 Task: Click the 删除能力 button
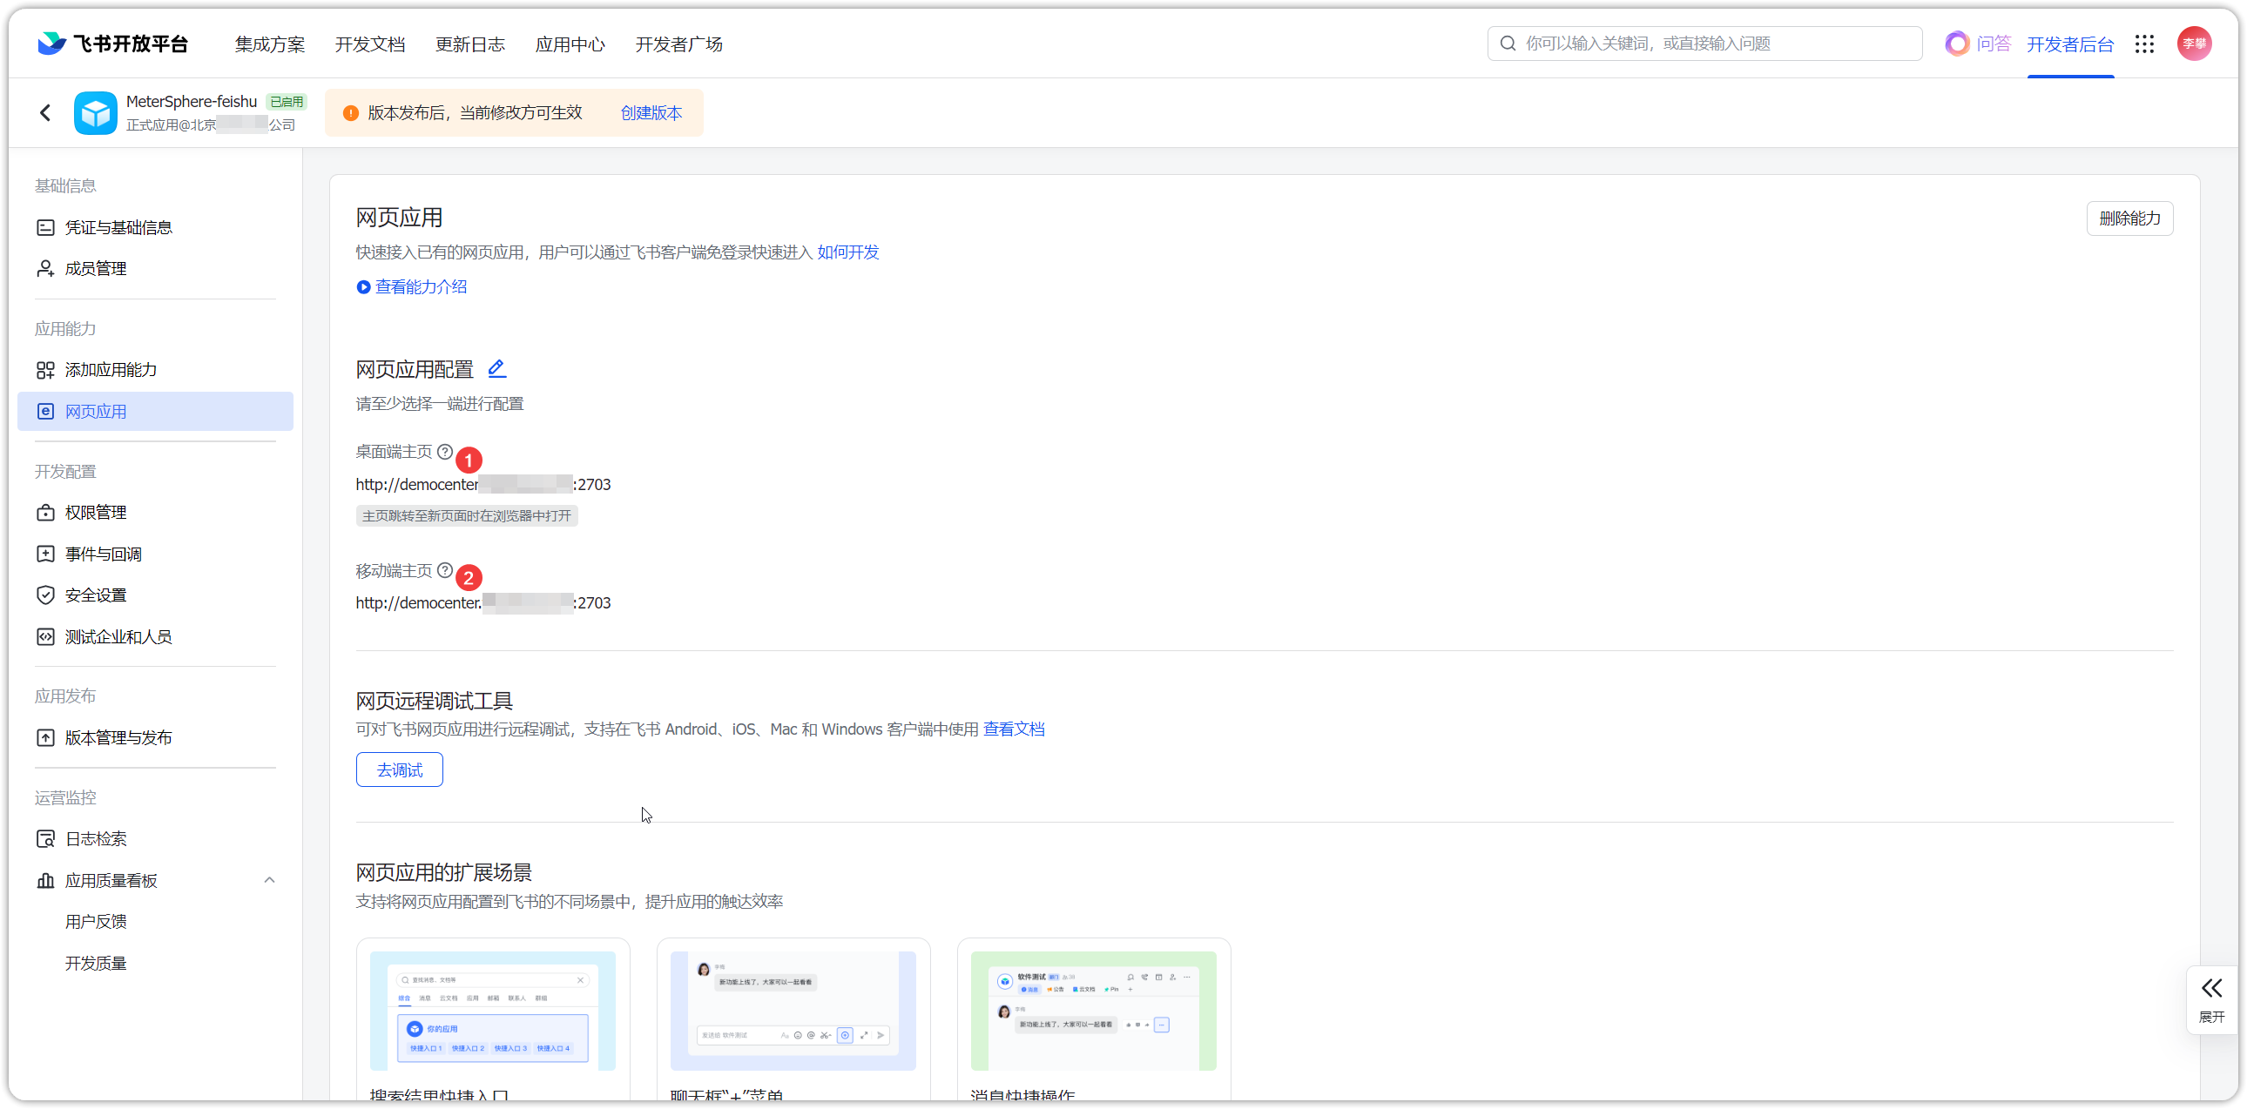click(x=2129, y=218)
